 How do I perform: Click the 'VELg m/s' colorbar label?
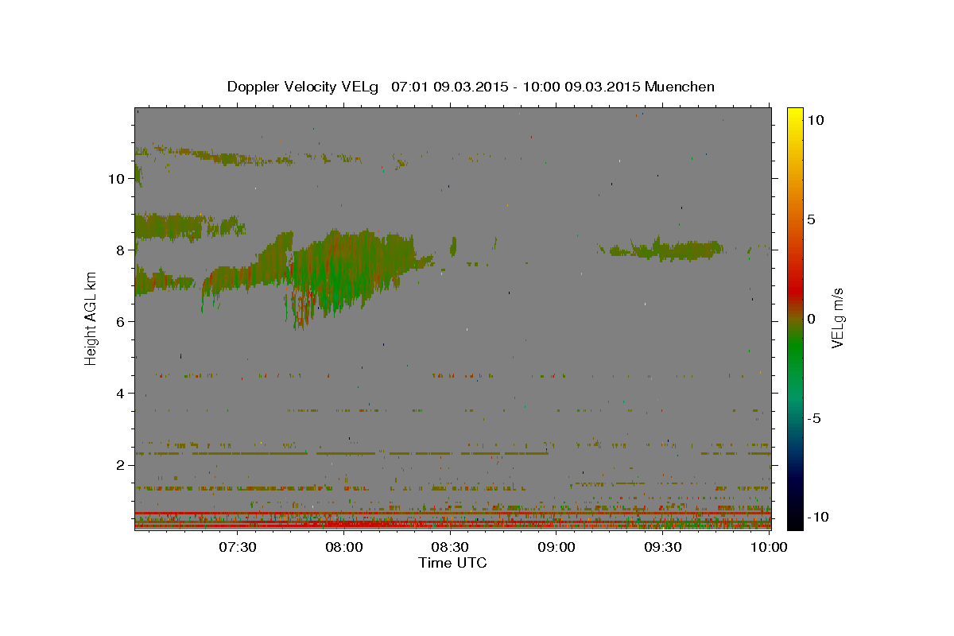838,318
